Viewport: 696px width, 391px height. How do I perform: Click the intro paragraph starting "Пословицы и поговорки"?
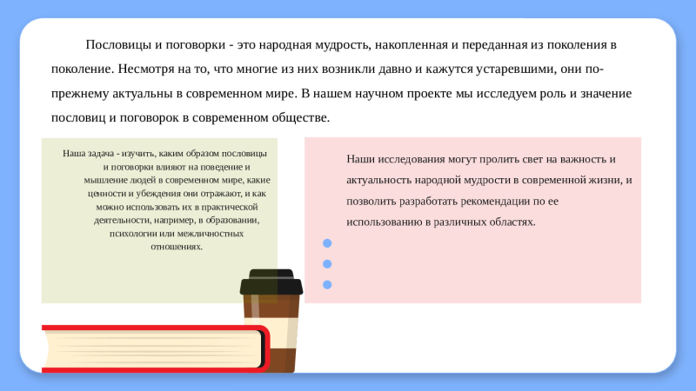(341, 81)
